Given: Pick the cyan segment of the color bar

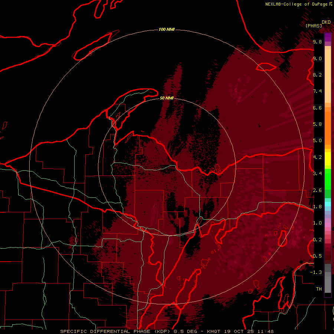Looking at the screenshot, I should [x=328, y=204].
